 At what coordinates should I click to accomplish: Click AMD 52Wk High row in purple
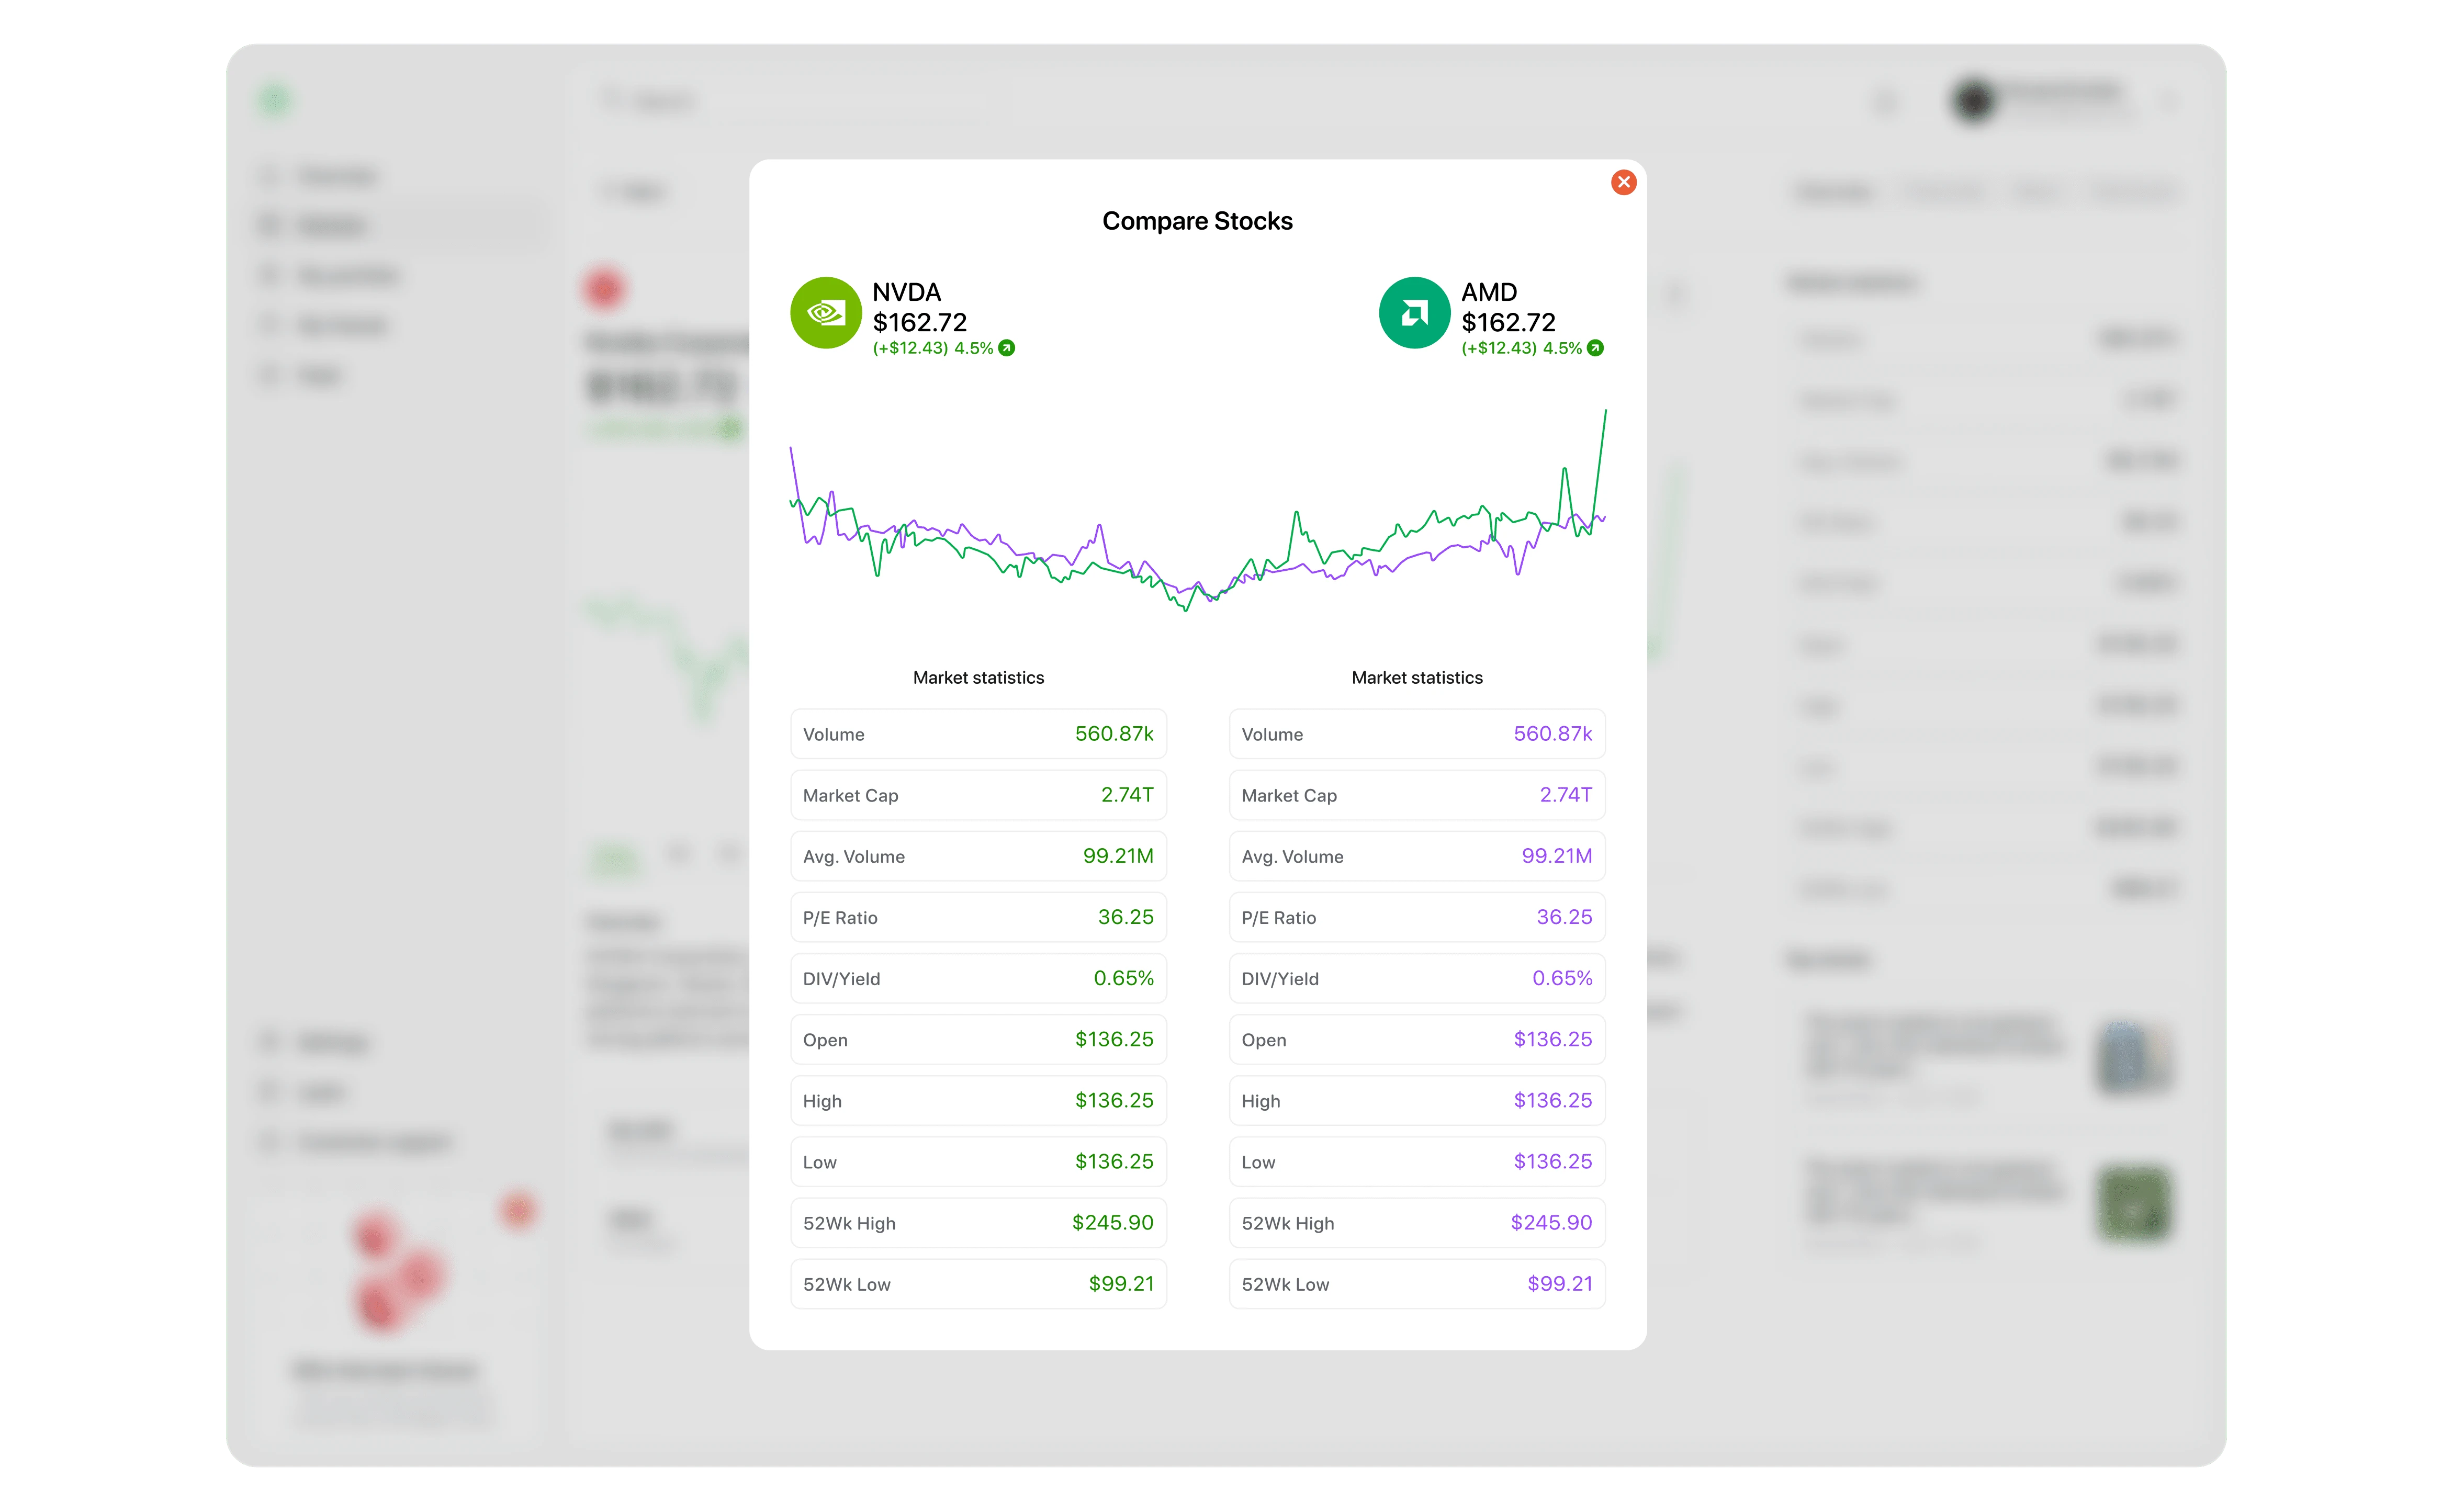coord(1416,1222)
